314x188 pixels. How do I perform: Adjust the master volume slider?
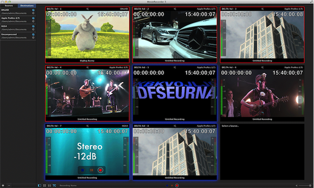pyautogui.click(x=305, y=186)
